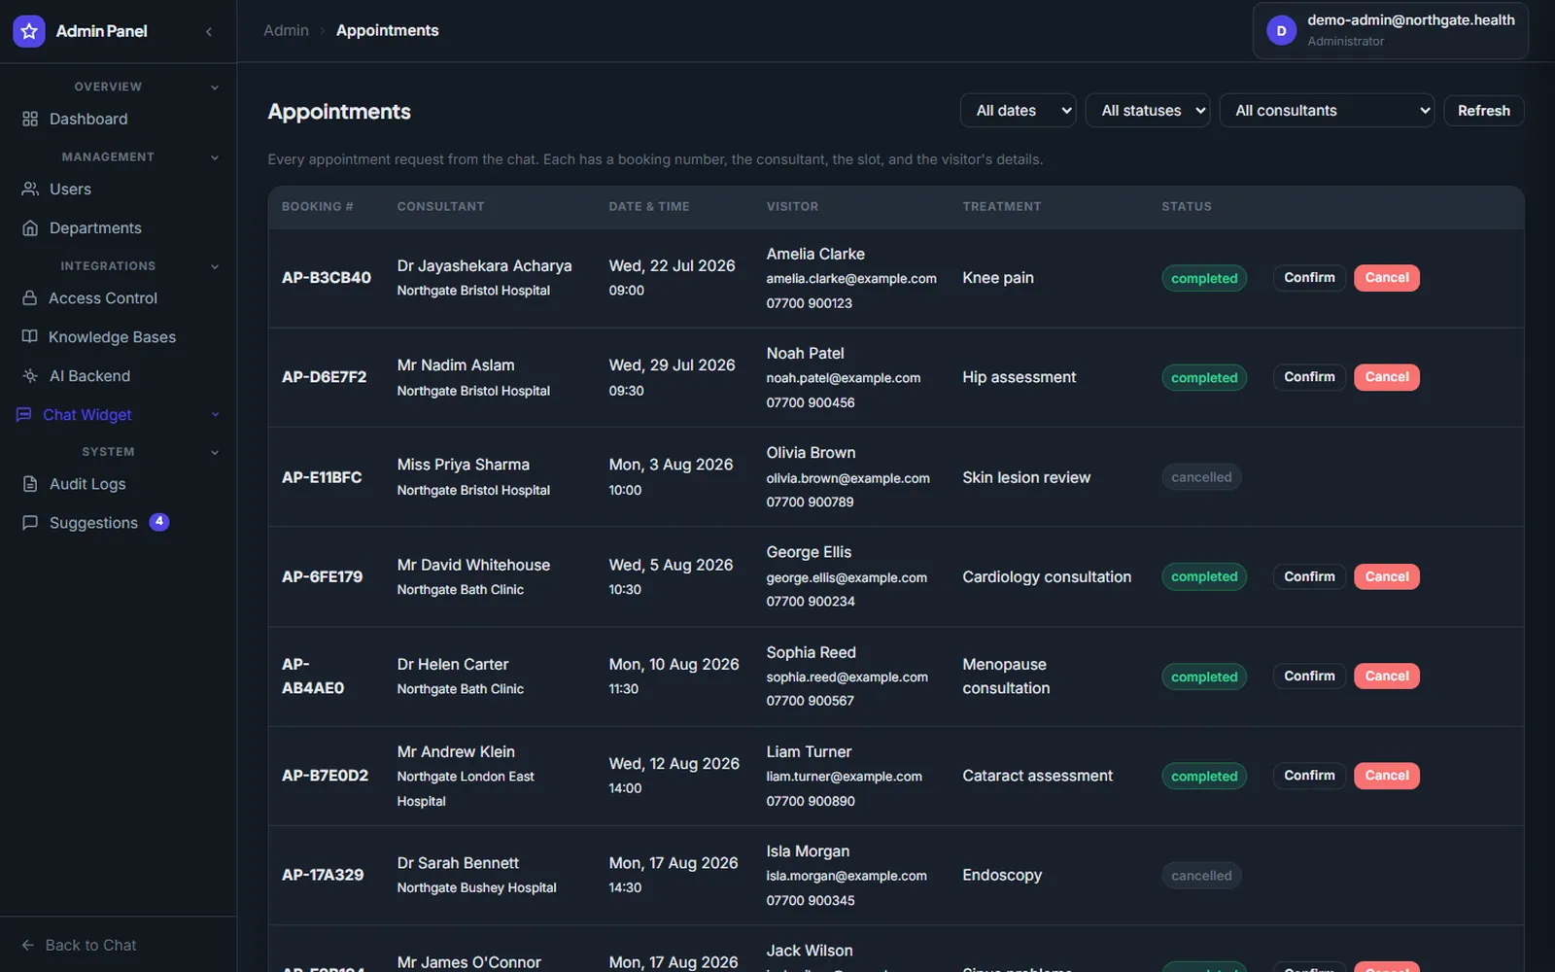Click the Suggestions speech bubble icon

(30, 522)
